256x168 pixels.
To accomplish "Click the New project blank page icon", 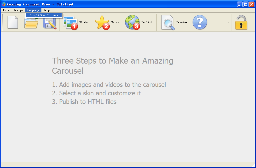I will click(x=13, y=22).
